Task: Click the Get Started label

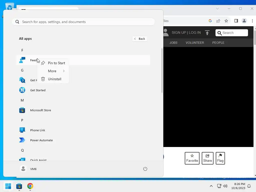Action: click(38, 90)
